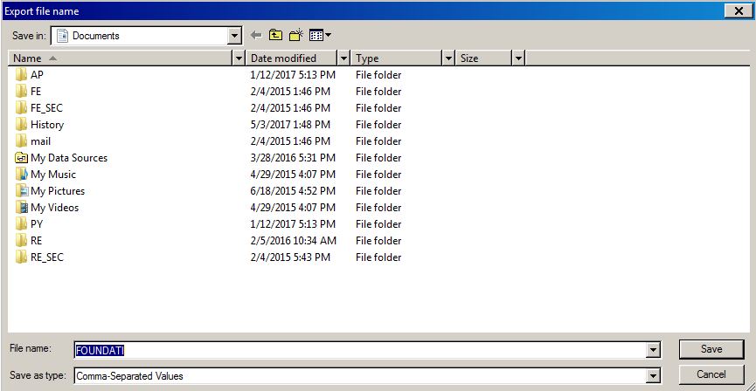The image size is (756, 391).
Task: Click in the File name field
Action: (x=361, y=350)
